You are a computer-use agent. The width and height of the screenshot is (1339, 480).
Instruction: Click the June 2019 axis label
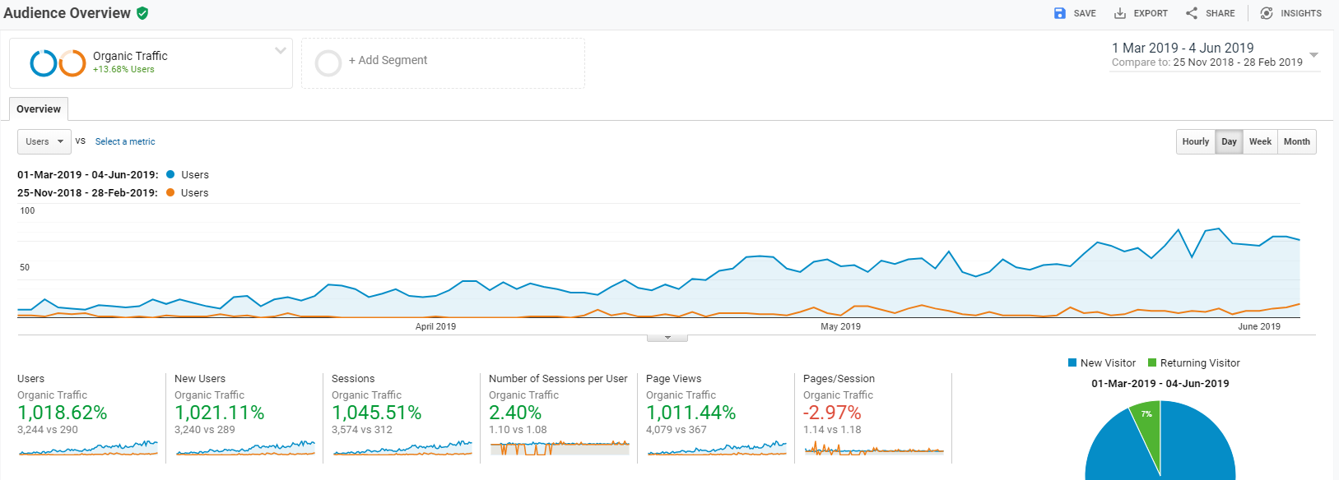pos(1259,326)
